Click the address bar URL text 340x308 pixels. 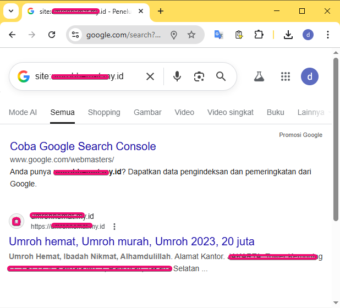click(x=123, y=35)
